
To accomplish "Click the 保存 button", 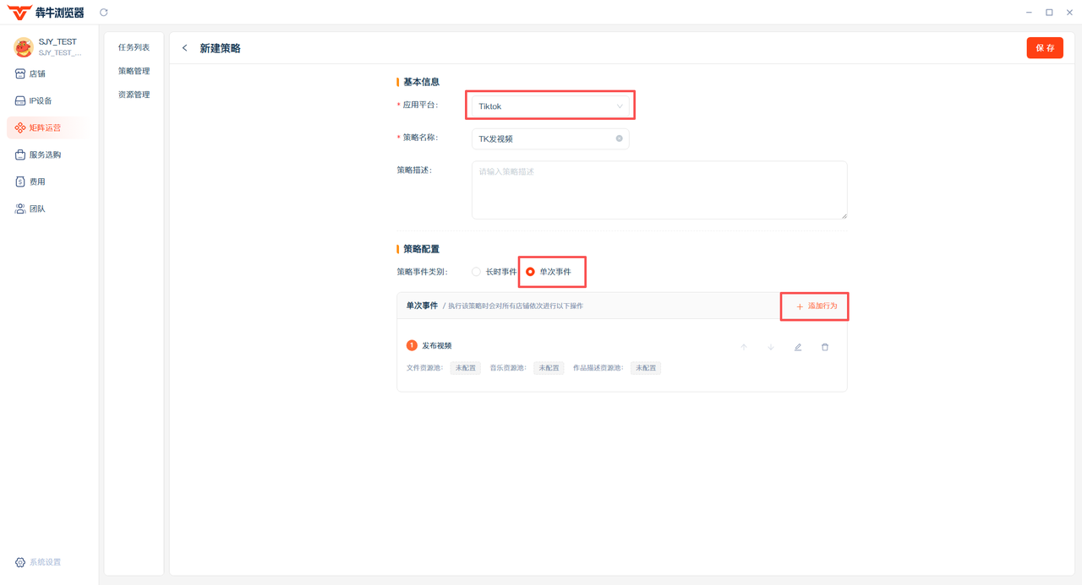I will click(1045, 48).
